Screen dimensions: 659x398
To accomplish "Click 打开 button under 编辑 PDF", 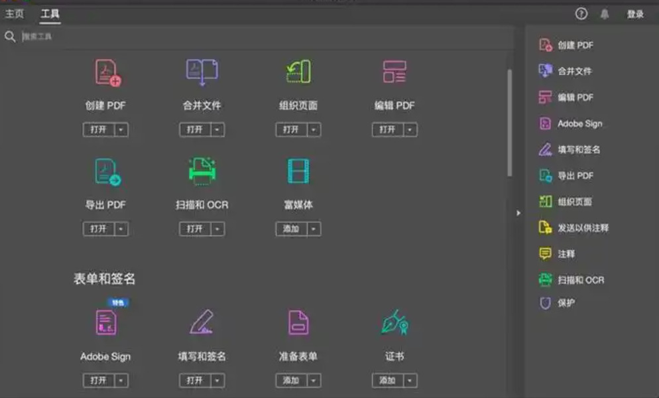I will click(387, 129).
